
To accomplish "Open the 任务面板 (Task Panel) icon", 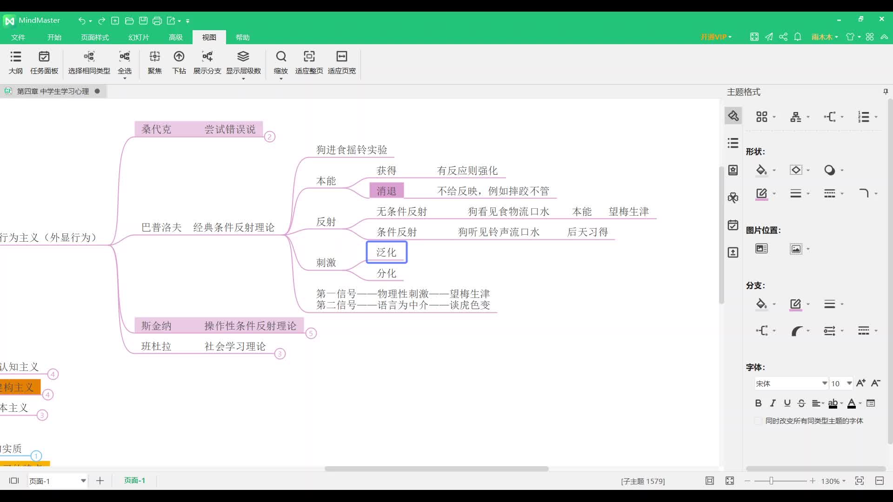I will [44, 63].
